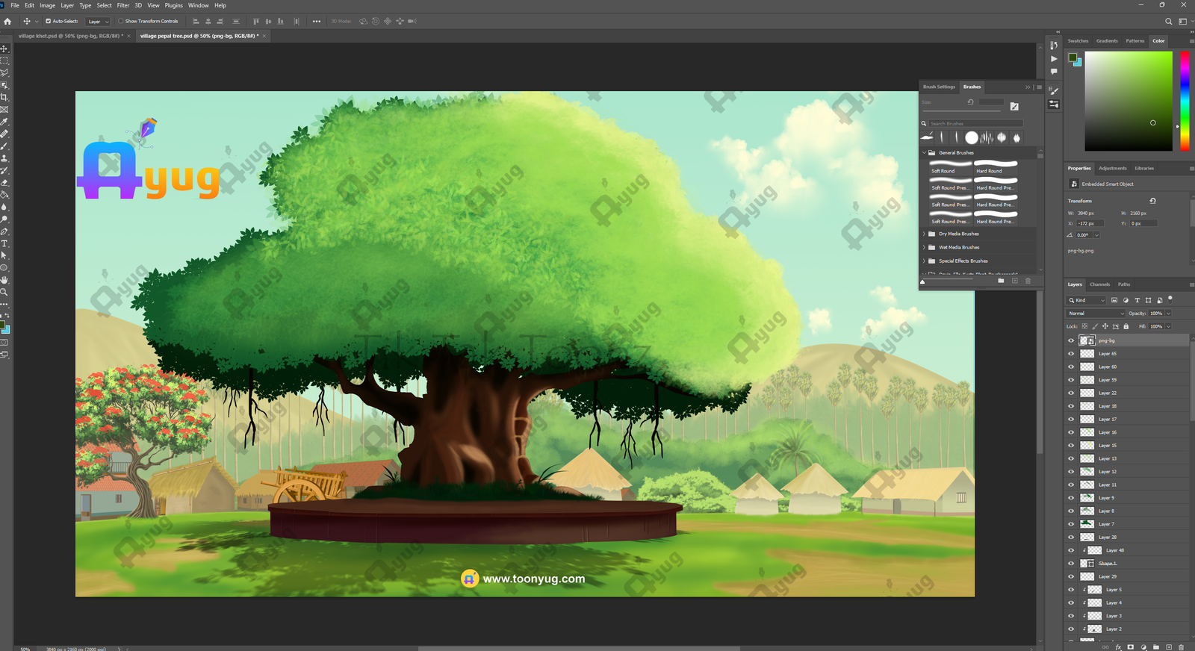Select the Eyedropper tool

4,122
